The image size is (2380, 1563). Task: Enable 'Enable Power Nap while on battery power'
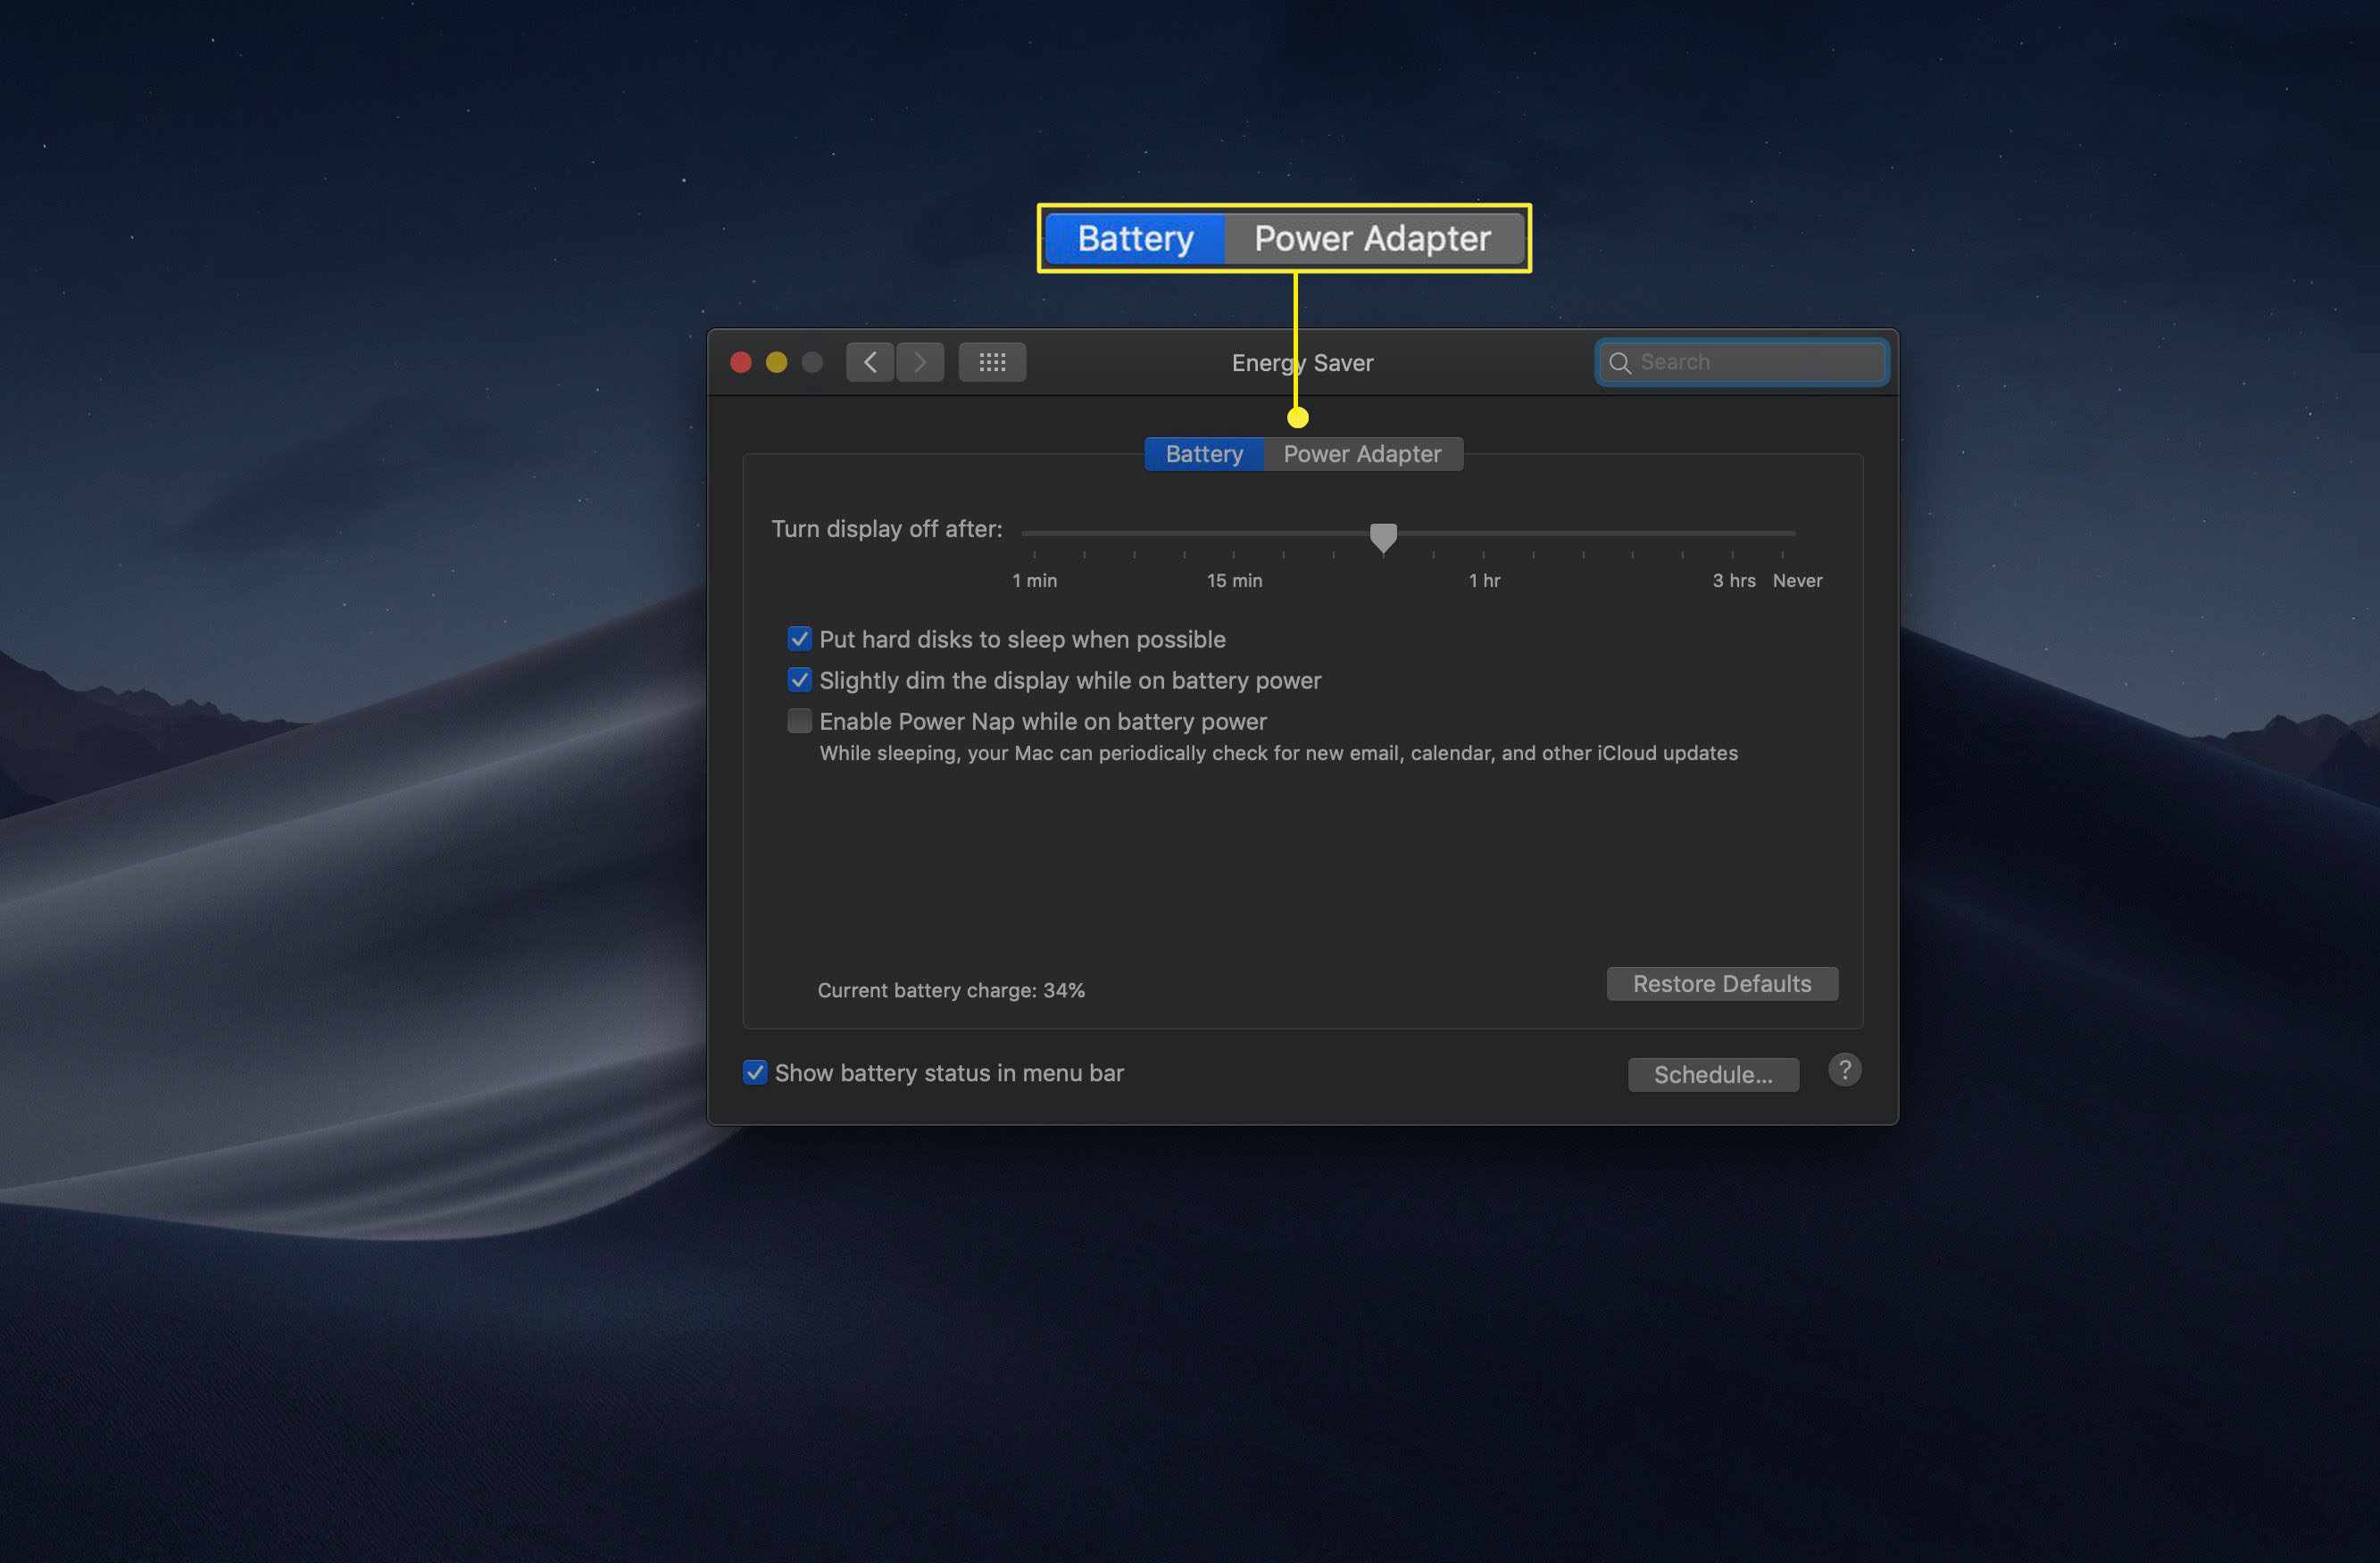pyautogui.click(x=797, y=721)
